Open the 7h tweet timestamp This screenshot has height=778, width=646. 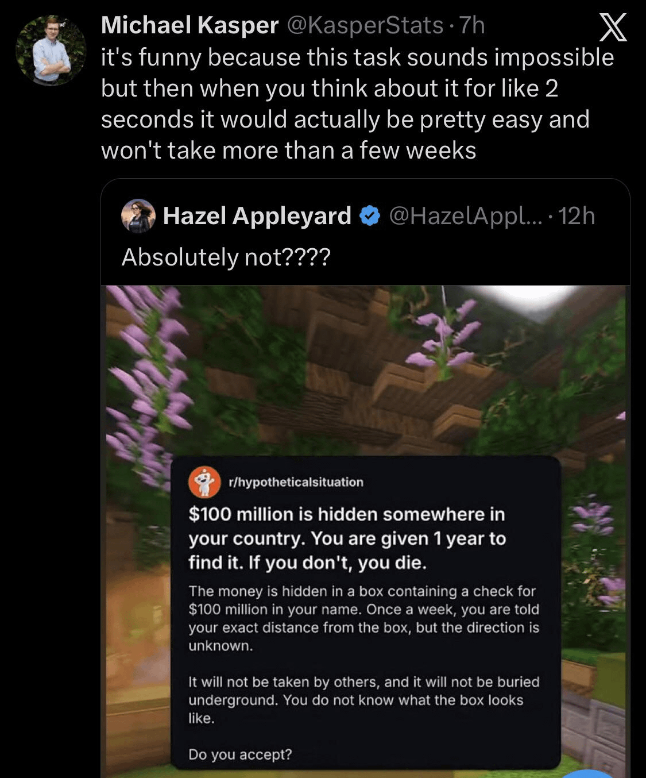(x=472, y=25)
